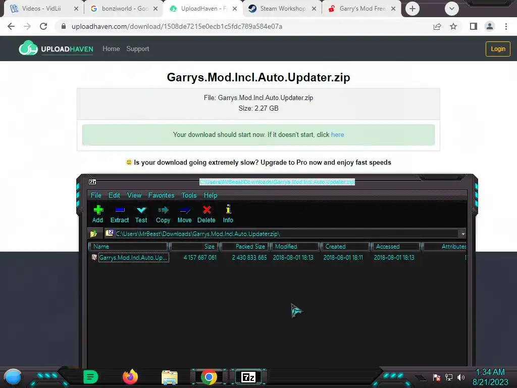Click the 7z window title icon
The height and width of the screenshot is (388, 517).
pyautogui.click(x=93, y=182)
